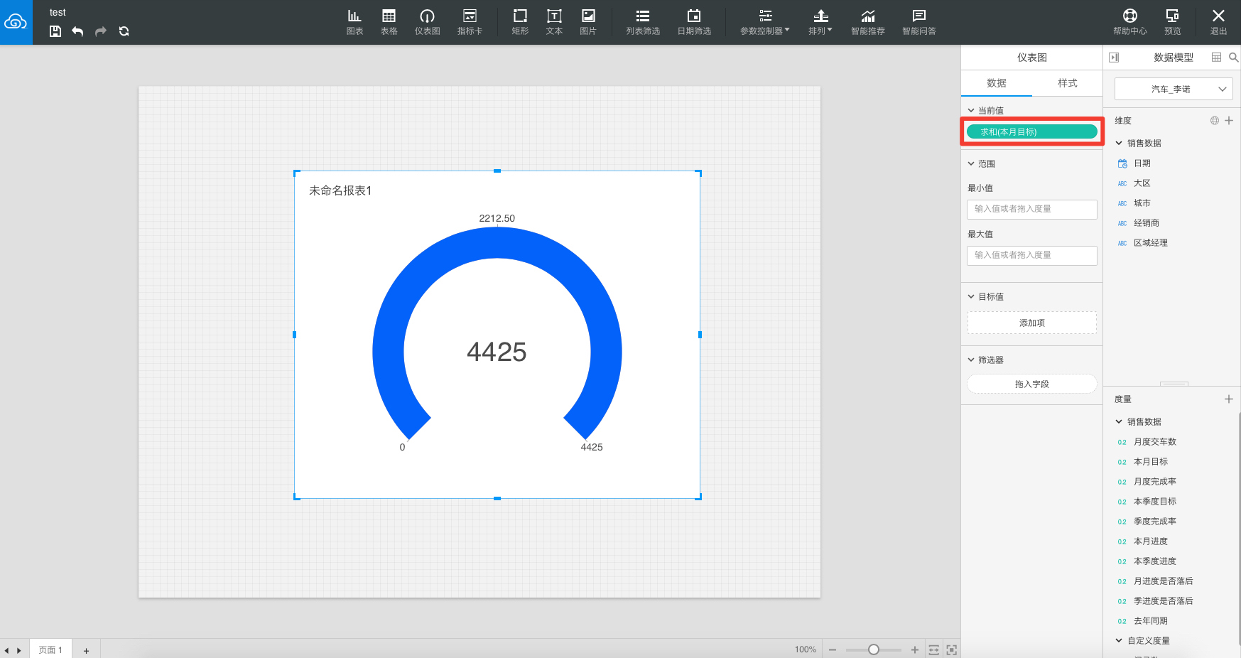Collapse the 自定义度量 group
This screenshot has width=1241, height=658.
click(1119, 640)
